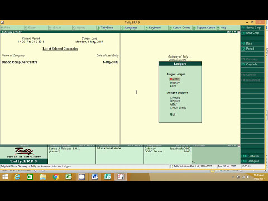Click the network tray icon

click(243, 177)
